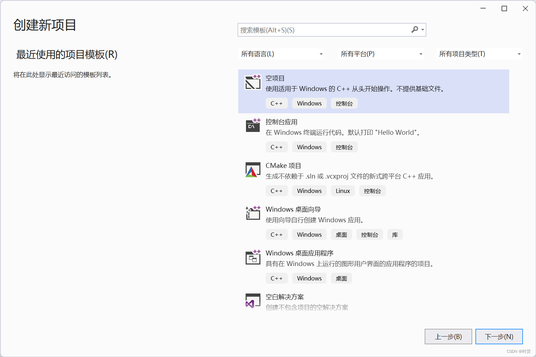Click the 桌面 tag under Windows 桌面向导
Screen dimensions: 536x357
[341, 235]
